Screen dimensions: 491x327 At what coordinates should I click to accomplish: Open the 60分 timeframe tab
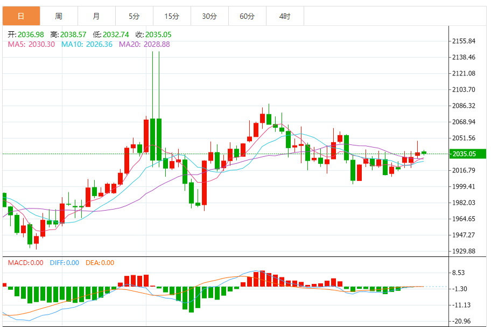pos(247,16)
